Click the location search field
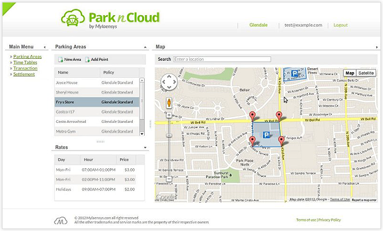 pyautogui.click(x=222, y=59)
